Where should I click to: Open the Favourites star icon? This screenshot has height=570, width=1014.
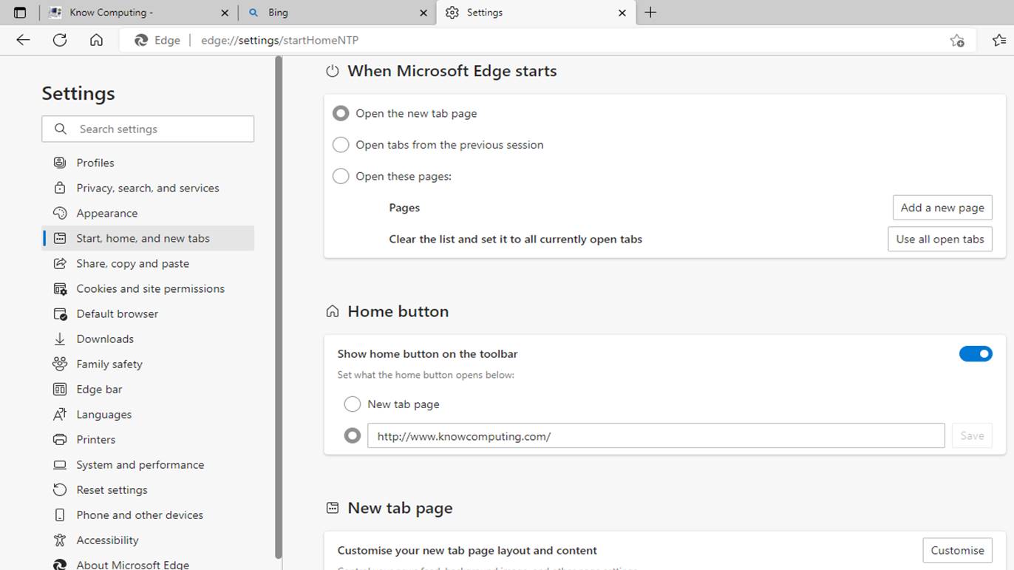(998, 40)
